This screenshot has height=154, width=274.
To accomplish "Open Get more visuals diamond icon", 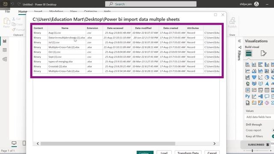I will (x=267, y=103).
